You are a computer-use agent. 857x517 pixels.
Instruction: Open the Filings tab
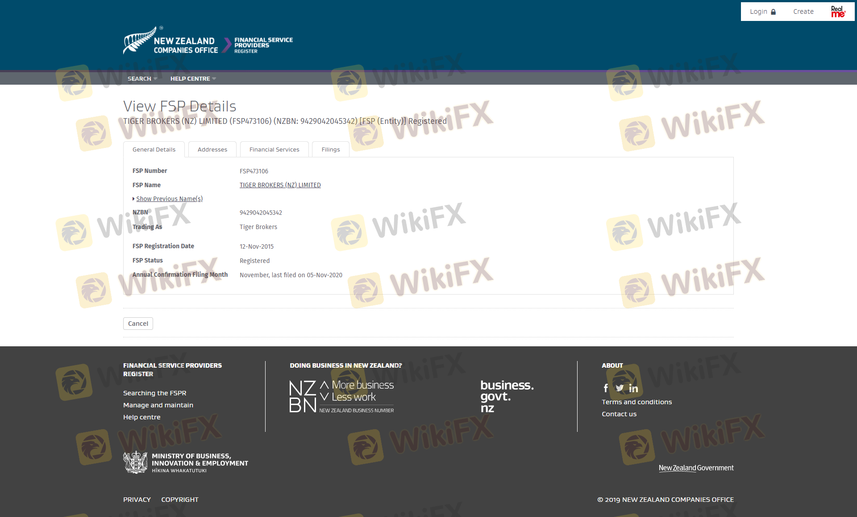[x=331, y=149]
